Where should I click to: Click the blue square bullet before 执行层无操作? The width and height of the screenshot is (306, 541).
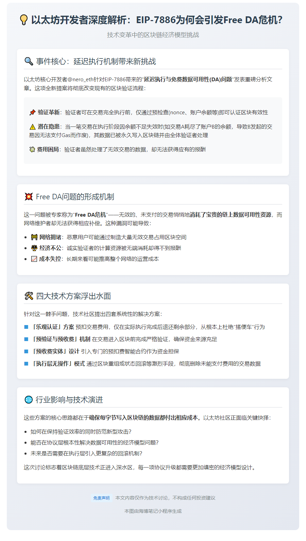click(x=26, y=364)
